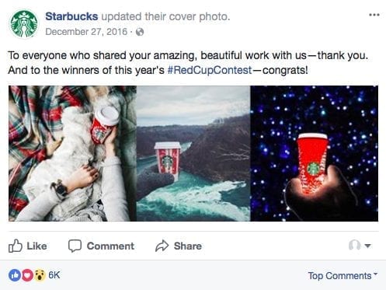Click the speech bubble Comment icon

coord(75,246)
